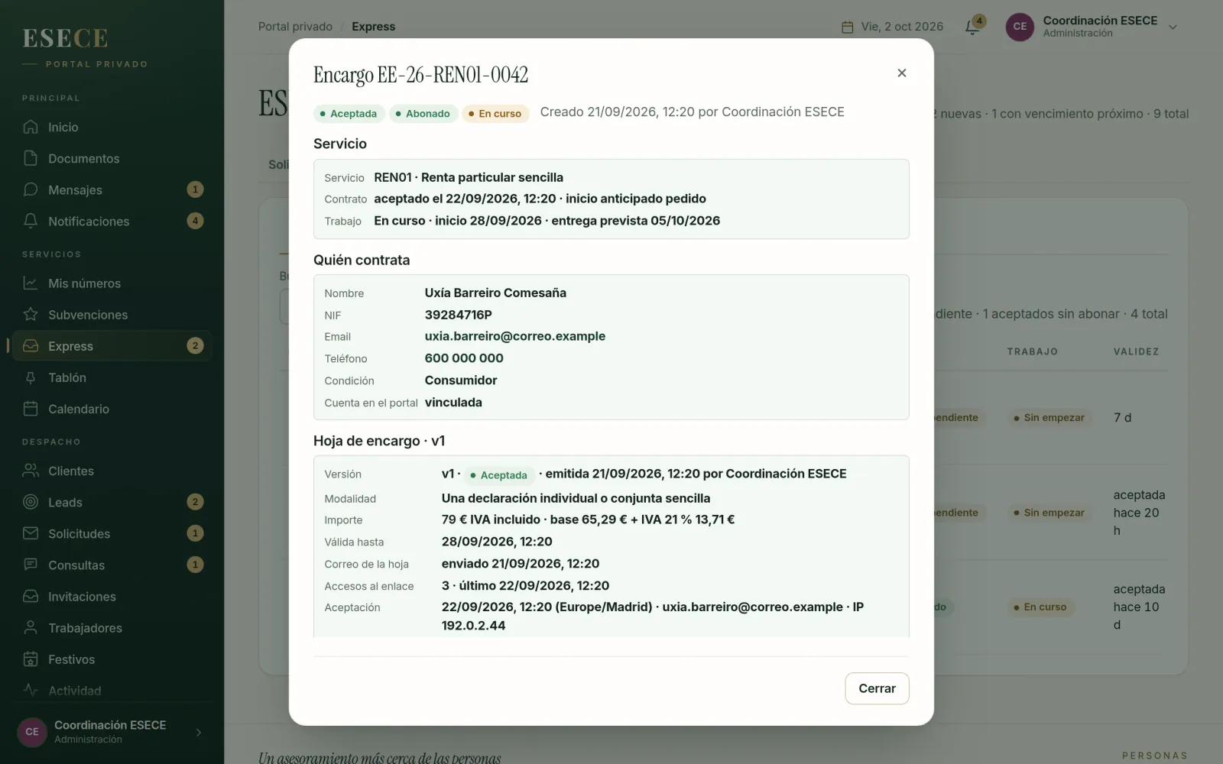Open Documentos icon in sidebar
This screenshot has height=764, width=1223.
click(x=31, y=158)
